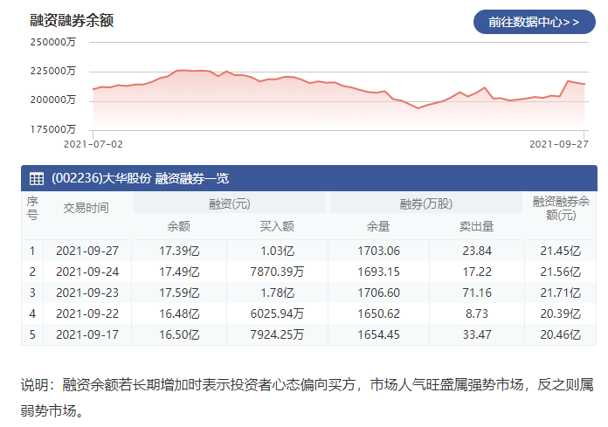Select the 融资融券余额 chart title
The image size is (608, 427).
point(72,20)
